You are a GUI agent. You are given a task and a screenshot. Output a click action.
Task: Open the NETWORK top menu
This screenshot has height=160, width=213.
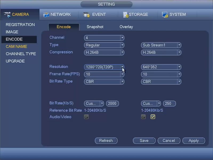coord(61,14)
